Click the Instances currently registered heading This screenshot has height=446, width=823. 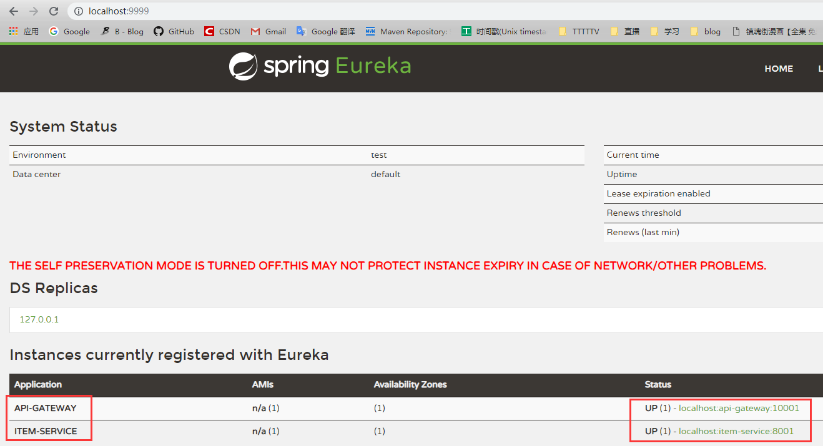(169, 355)
